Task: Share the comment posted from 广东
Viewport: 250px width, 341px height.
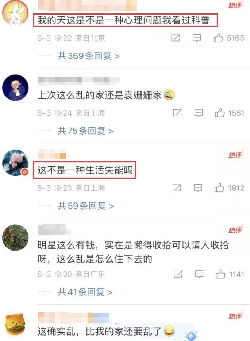Action: click(x=178, y=274)
